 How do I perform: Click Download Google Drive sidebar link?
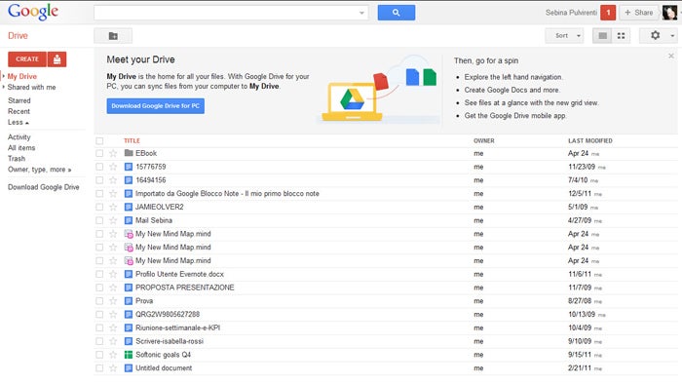pos(44,187)
